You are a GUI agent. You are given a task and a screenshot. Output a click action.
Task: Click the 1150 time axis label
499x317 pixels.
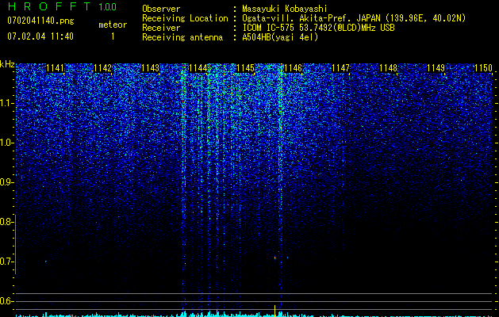pyautogui.click(x=483, y=68)
